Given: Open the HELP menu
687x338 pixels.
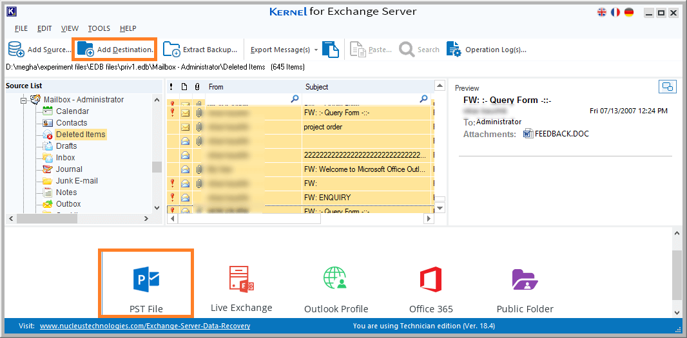Looking at the screenshot, I should [x=128, y=28].
